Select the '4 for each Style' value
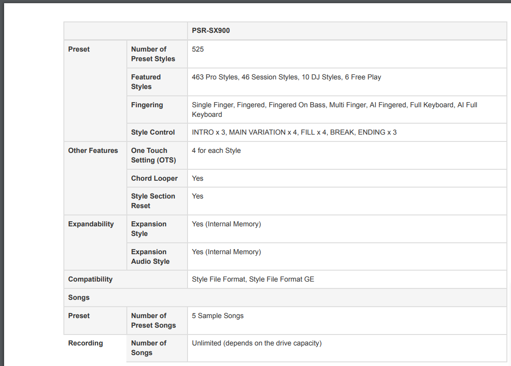The width and height of the screenshot is (511, 366). 216,151
